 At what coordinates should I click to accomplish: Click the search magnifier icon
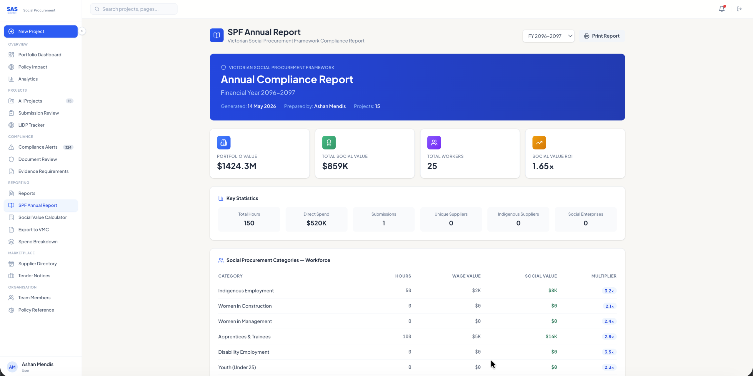point(97,9)
